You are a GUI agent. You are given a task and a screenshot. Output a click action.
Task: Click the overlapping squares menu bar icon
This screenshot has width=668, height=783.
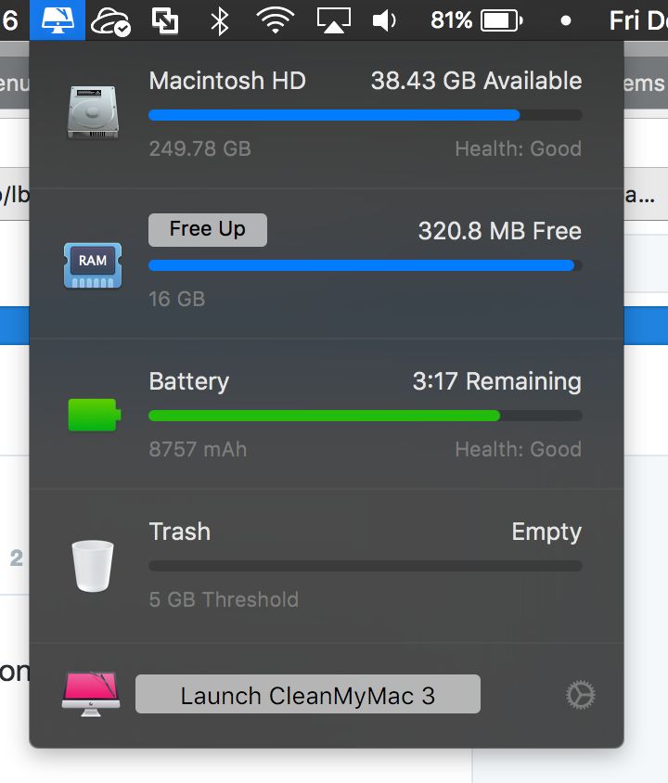(165, 21)
